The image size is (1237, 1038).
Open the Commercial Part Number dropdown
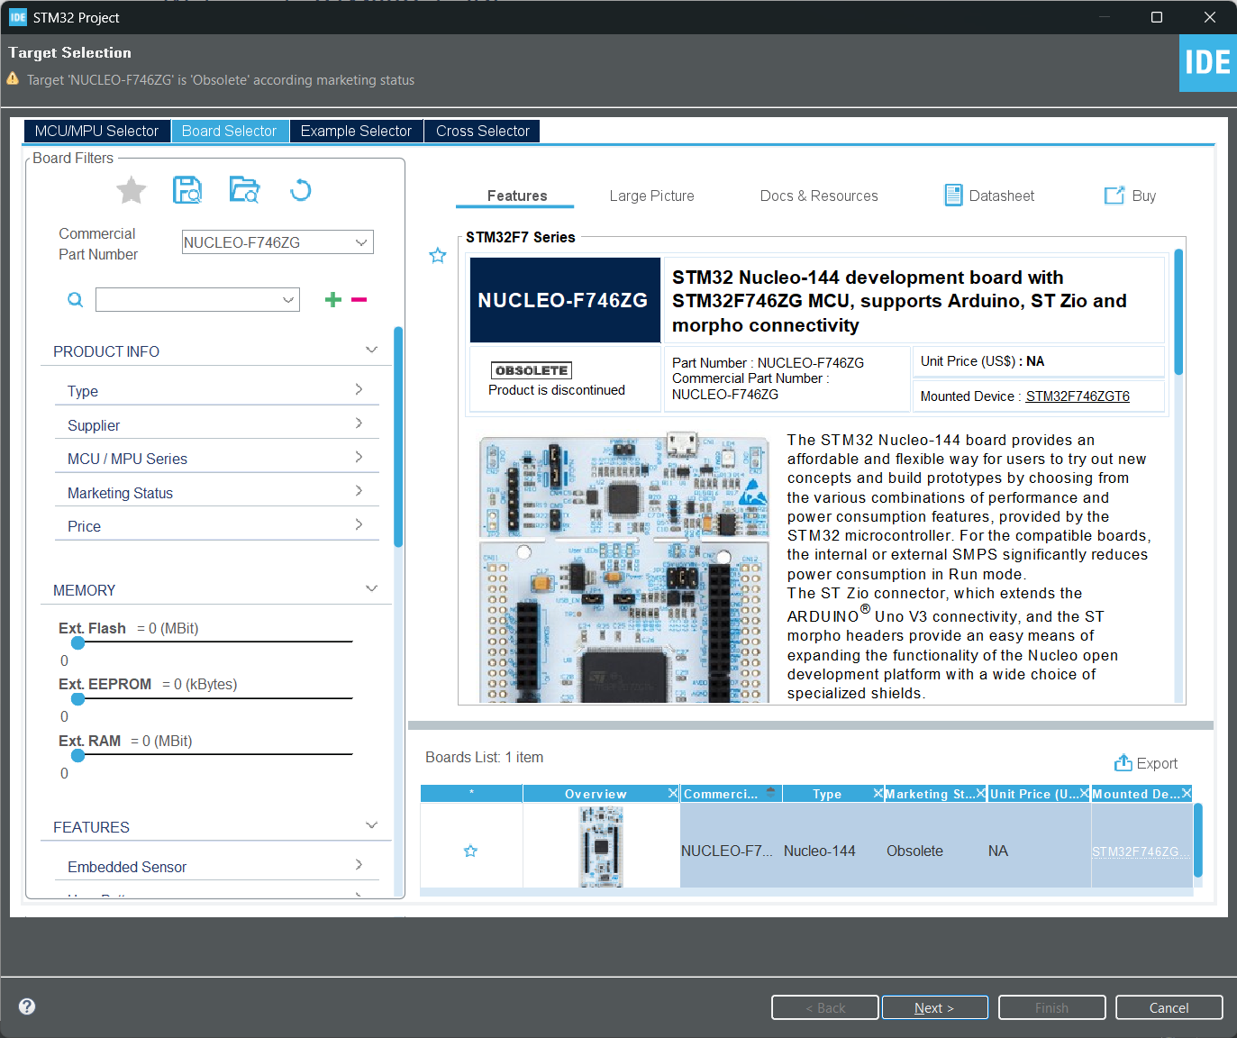click(x=361, y=242)
